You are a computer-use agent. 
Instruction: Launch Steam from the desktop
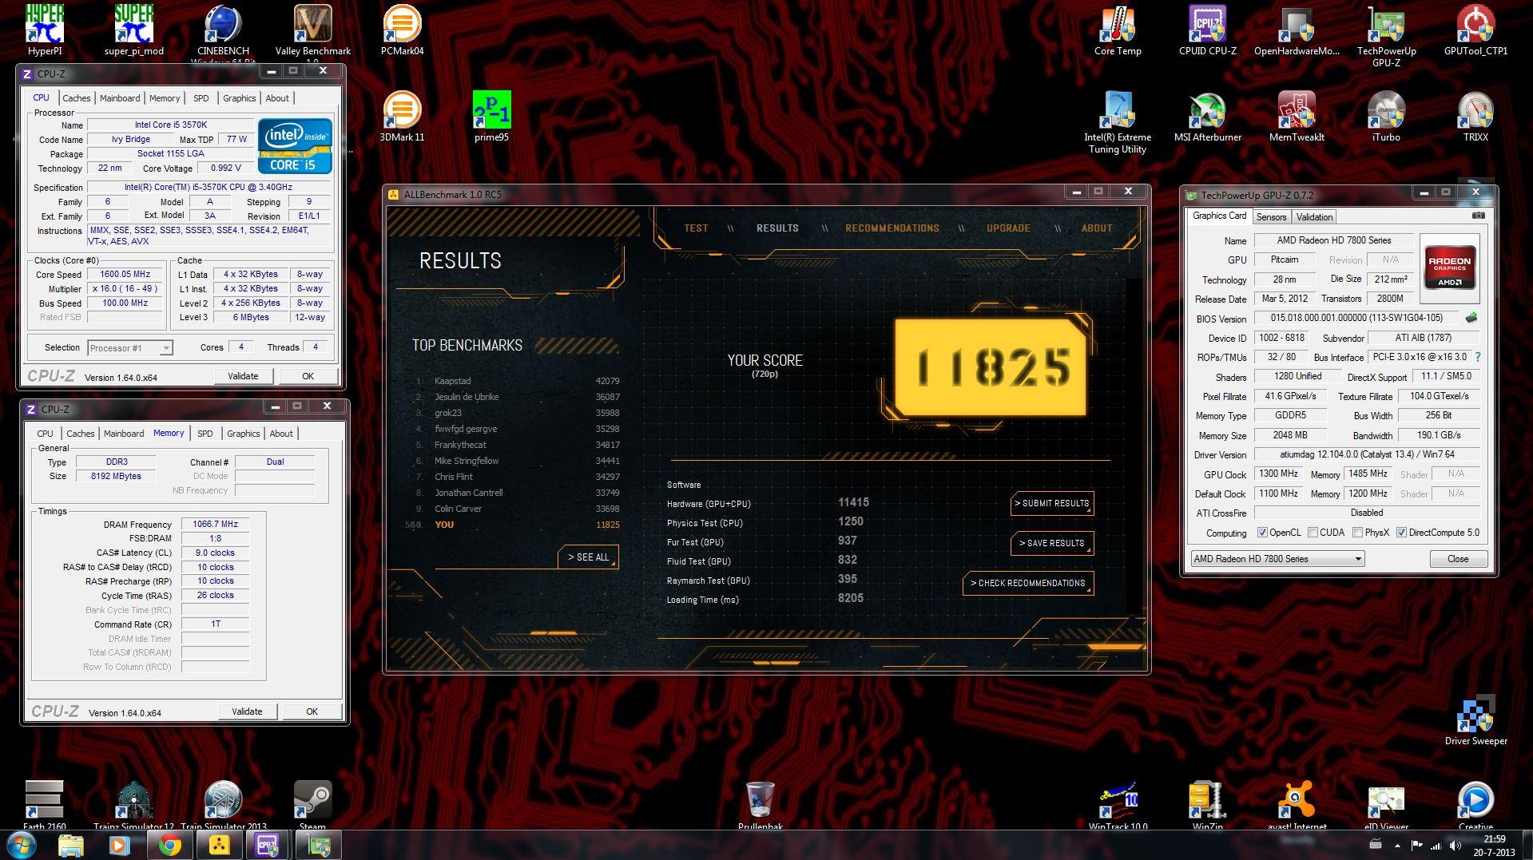click(x=312, y=805)
